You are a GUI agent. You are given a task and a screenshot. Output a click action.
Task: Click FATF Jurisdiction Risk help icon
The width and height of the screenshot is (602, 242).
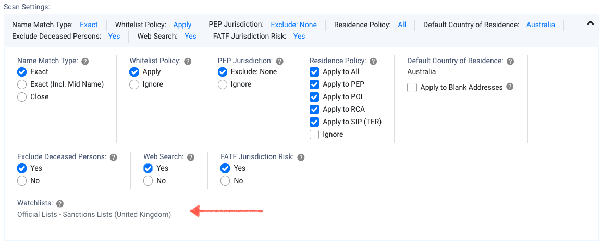[301, 157]
